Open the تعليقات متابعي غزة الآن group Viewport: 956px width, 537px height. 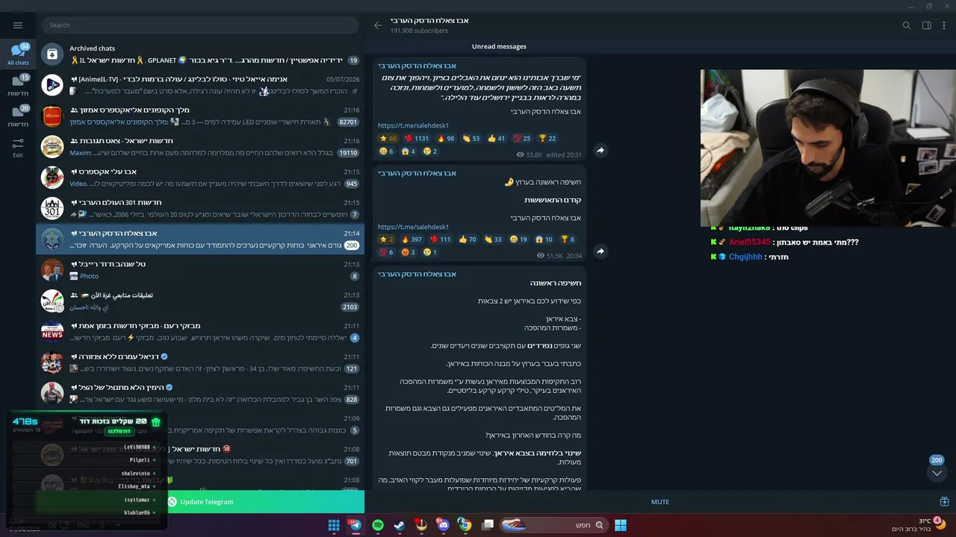(x=200, y=301)
